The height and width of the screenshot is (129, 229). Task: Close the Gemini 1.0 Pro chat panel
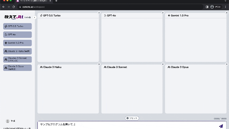point(227,13)
